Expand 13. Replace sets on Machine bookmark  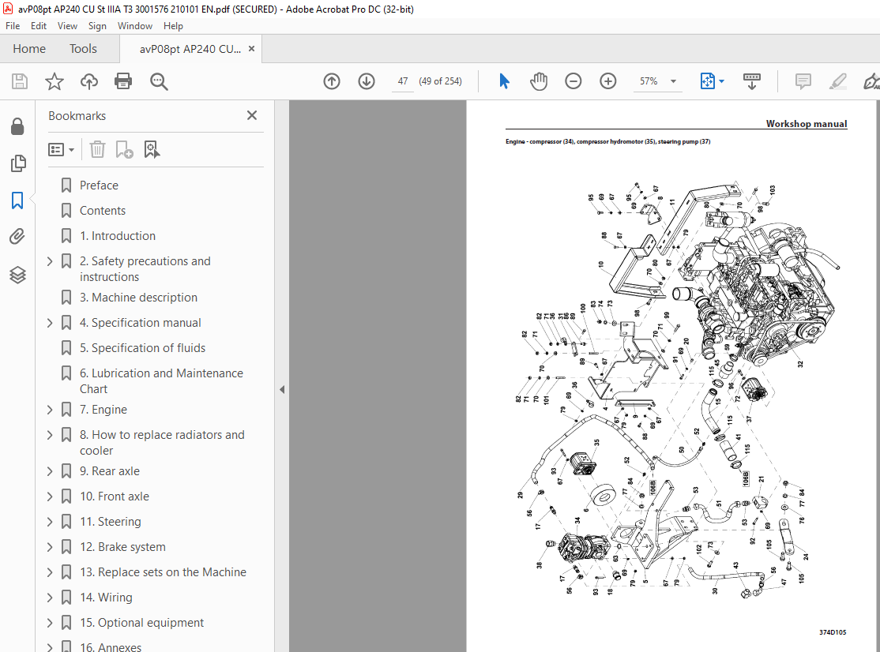50,572
